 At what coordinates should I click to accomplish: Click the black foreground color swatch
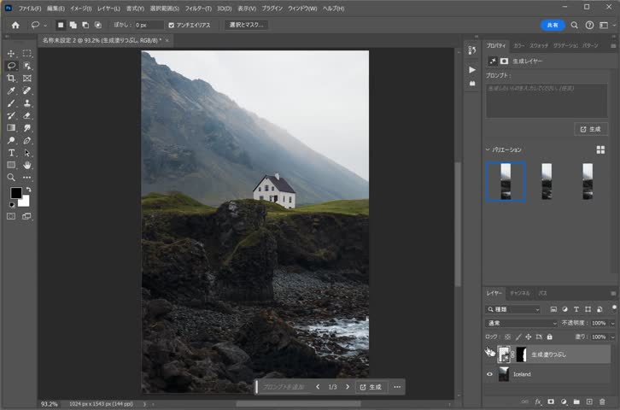pos(15,193)
